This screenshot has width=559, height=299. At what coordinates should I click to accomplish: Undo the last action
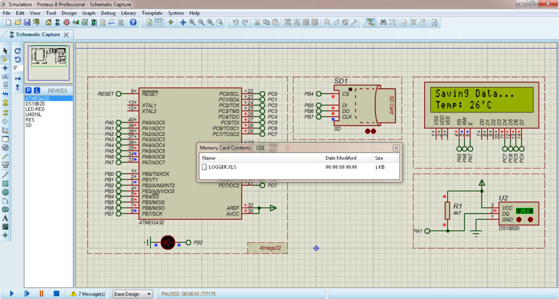[236, 22]
